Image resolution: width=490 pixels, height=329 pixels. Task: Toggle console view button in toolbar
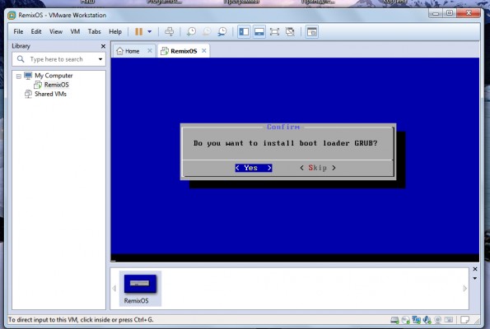click(x=312, y=31)
